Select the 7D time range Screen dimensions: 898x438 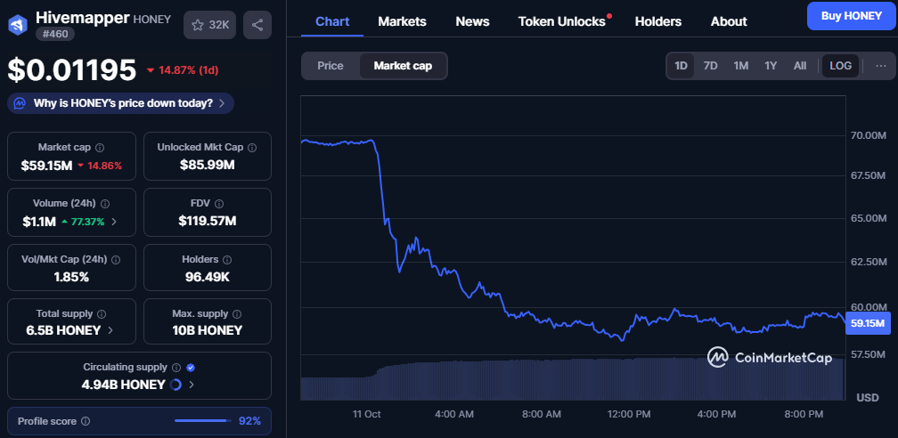710,65
